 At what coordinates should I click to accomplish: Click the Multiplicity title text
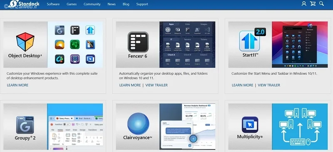coord(250,137)
